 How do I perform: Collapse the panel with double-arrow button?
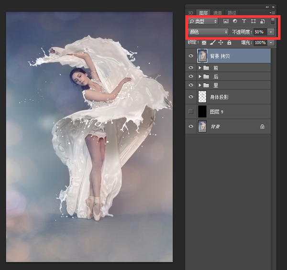point(267,7)
